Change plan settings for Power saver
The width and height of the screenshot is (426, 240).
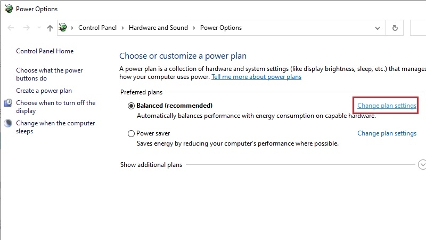[x=387, y=133]
